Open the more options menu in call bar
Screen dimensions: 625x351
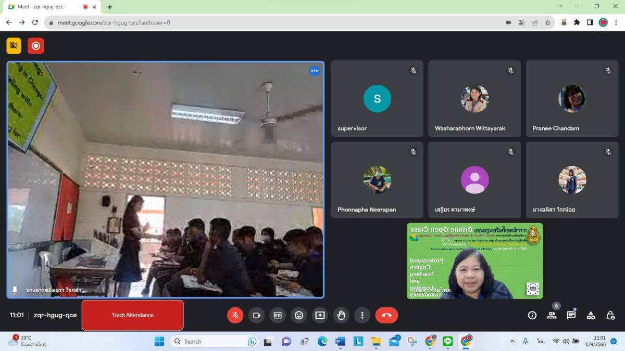362,315
